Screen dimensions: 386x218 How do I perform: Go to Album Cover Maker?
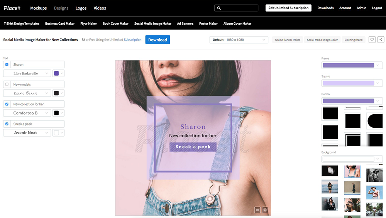pos(237,24)
